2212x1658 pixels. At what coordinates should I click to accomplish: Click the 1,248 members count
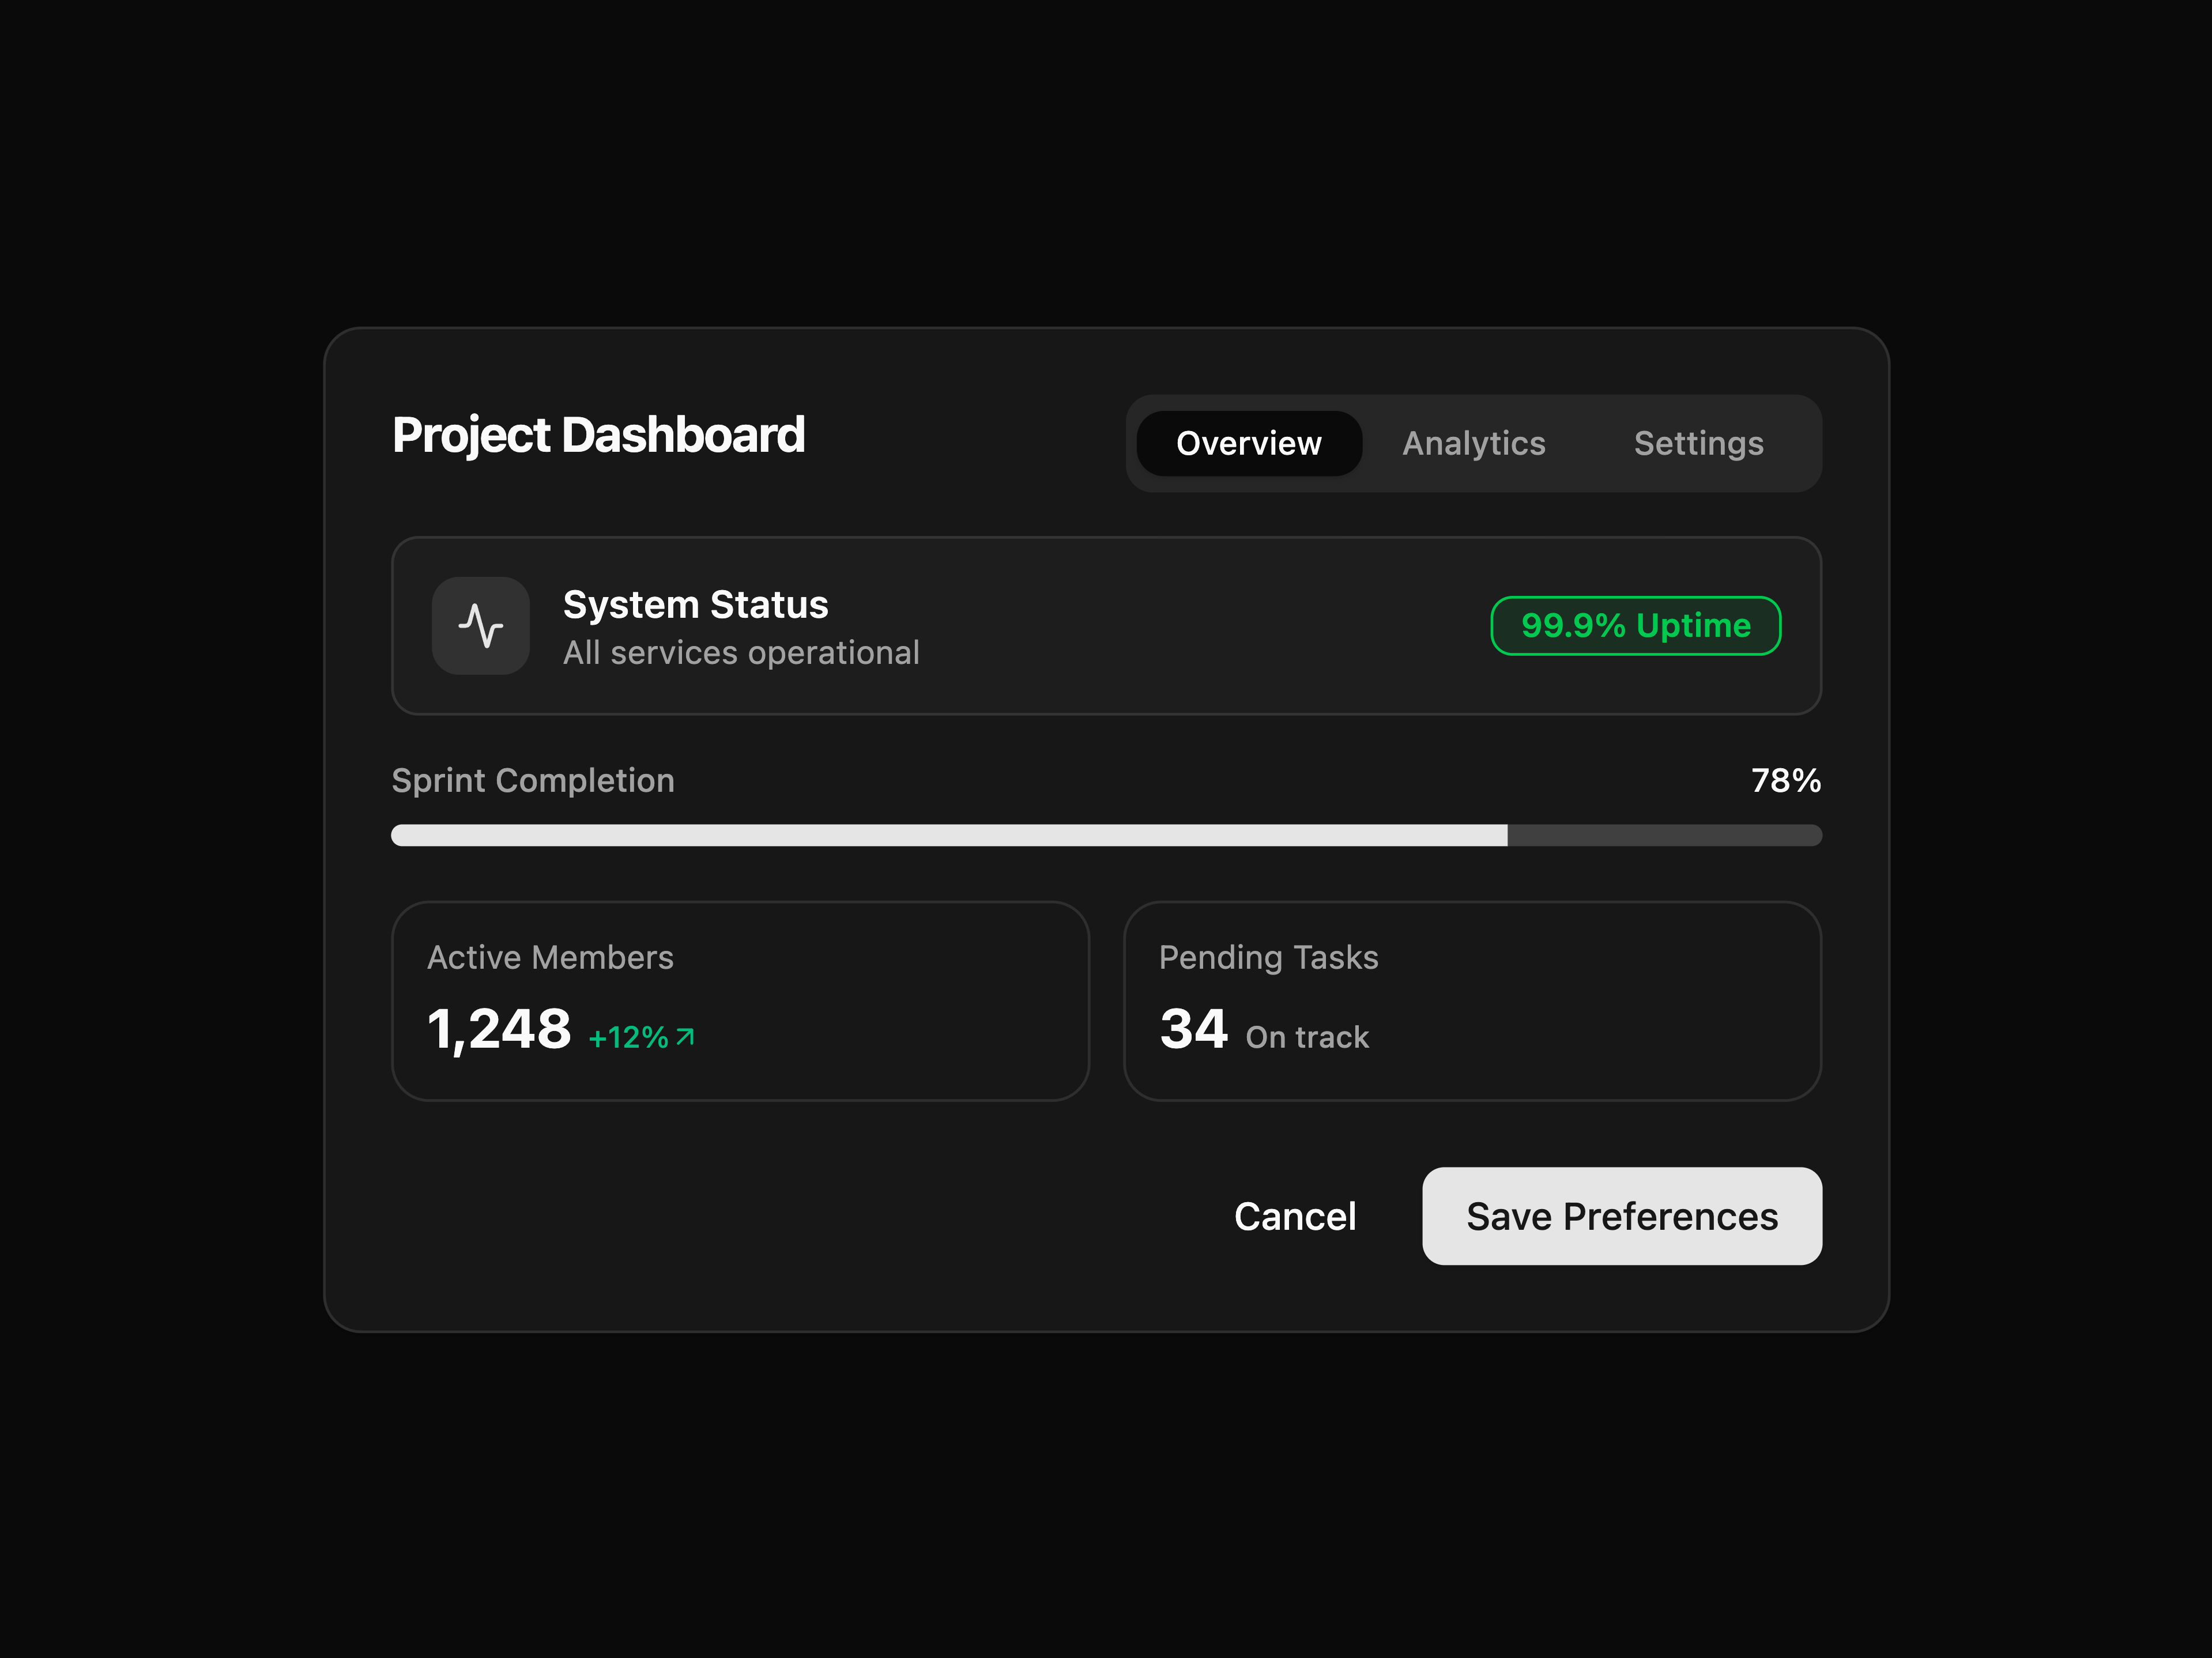(x=499, y=1029)
